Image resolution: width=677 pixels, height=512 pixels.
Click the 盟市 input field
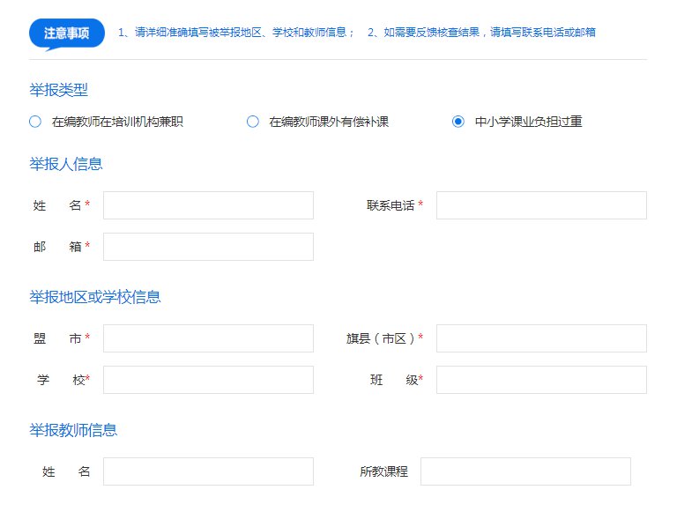click(208, 338)
